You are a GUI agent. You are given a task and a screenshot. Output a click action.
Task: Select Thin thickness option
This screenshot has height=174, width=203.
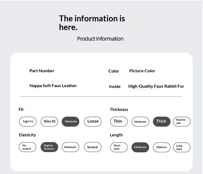(119, 122)
